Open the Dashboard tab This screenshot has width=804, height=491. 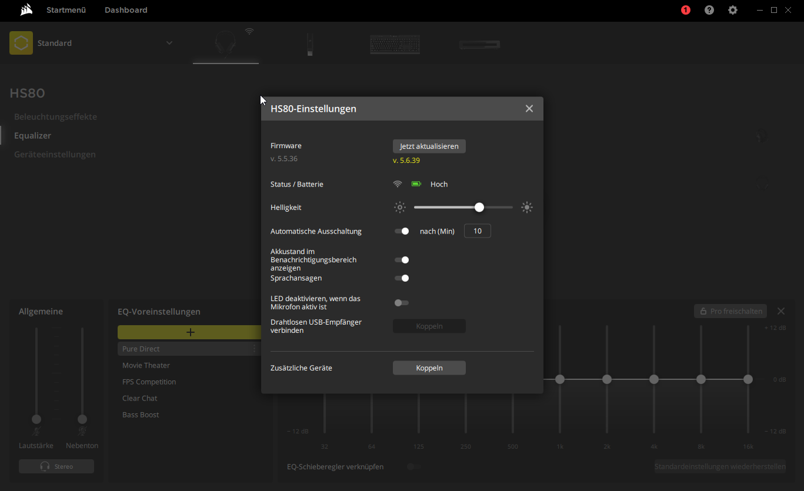click(126, 10)
